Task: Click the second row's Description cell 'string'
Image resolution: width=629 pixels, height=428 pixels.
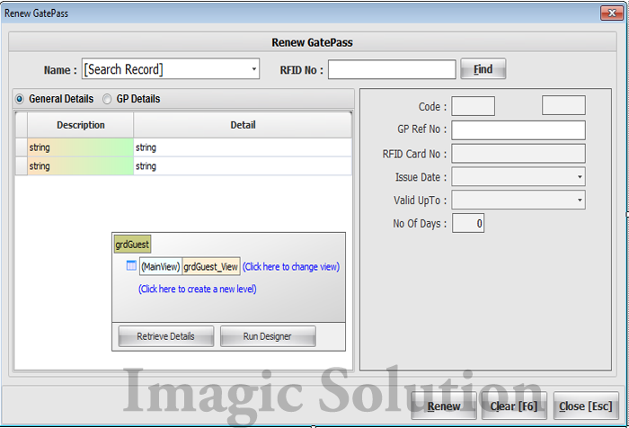Action: coord(80,165)
